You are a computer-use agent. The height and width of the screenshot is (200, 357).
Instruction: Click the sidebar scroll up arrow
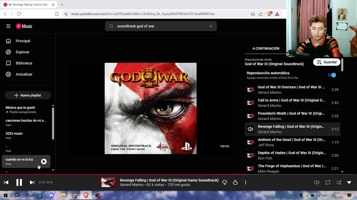tap(53, 106)
